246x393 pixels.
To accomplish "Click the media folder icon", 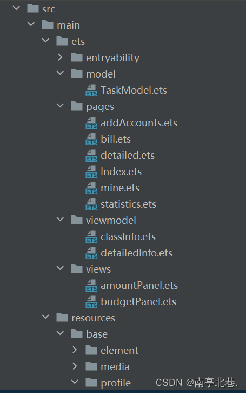I will pyautogui.click(x=91, y=366).
